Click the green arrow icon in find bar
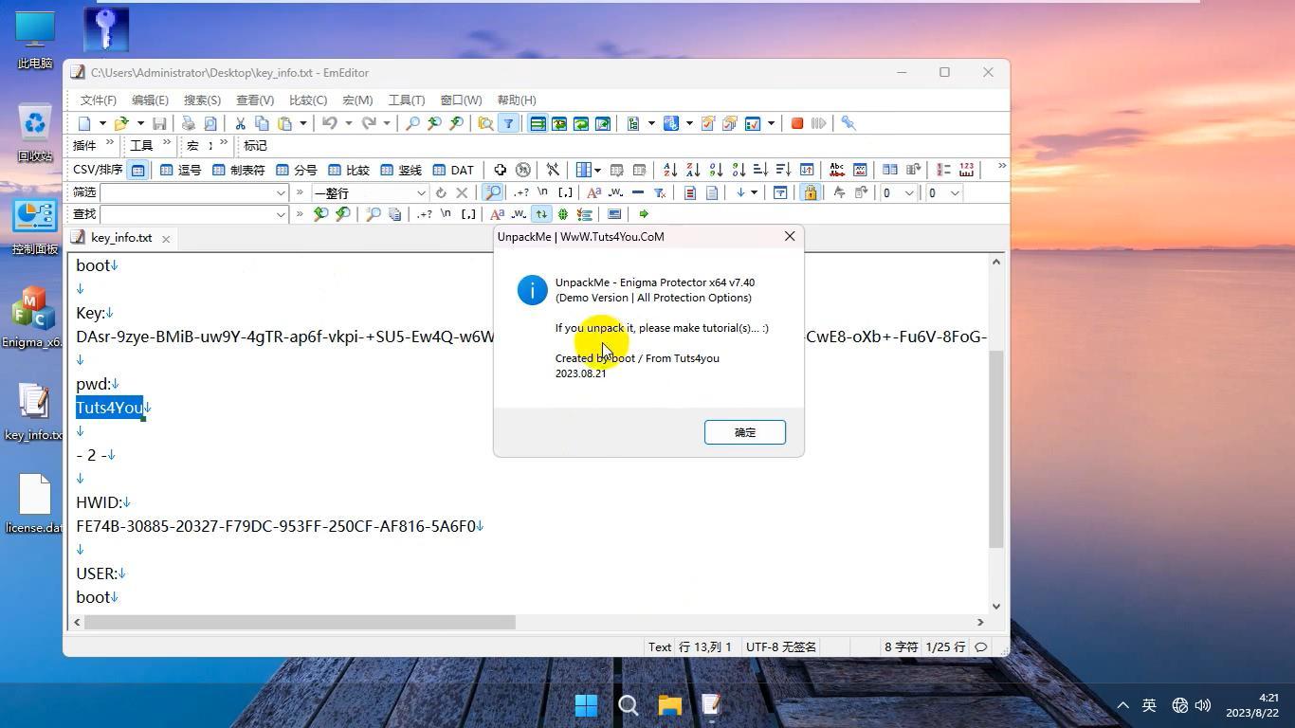 (644, 214)
